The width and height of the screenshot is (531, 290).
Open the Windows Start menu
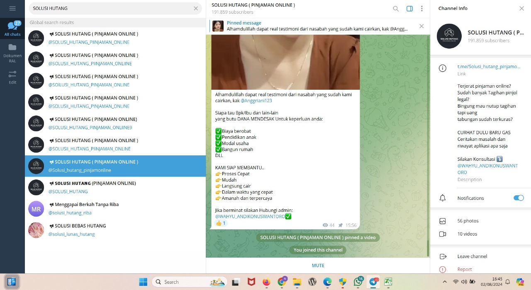(143, 282)
